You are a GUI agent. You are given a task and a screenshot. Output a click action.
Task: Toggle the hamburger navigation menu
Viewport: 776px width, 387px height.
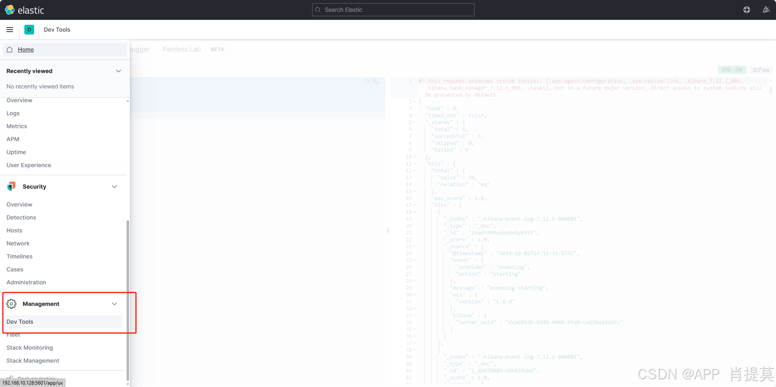[10, 30]
